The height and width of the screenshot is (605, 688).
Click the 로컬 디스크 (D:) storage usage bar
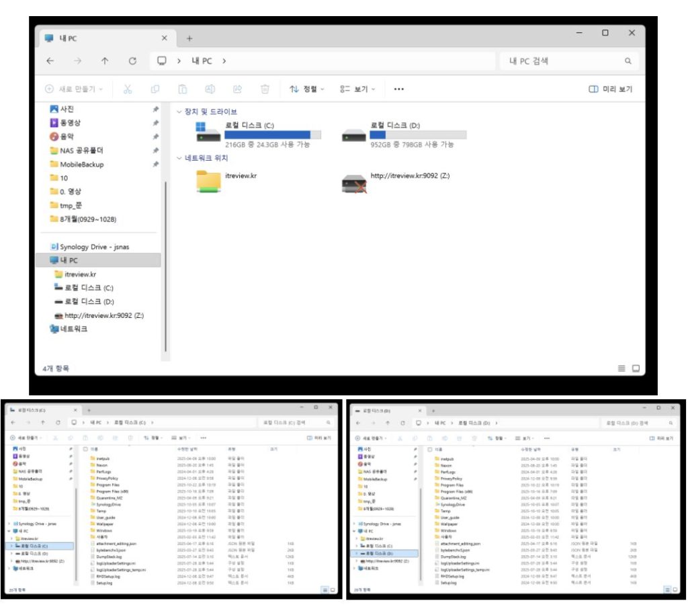click(x=418, y=134)
